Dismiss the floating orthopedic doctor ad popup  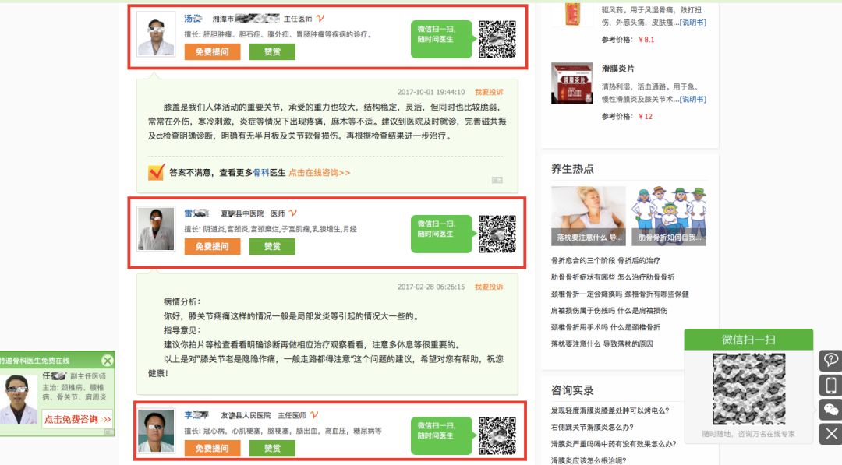[x=108, y=360]
